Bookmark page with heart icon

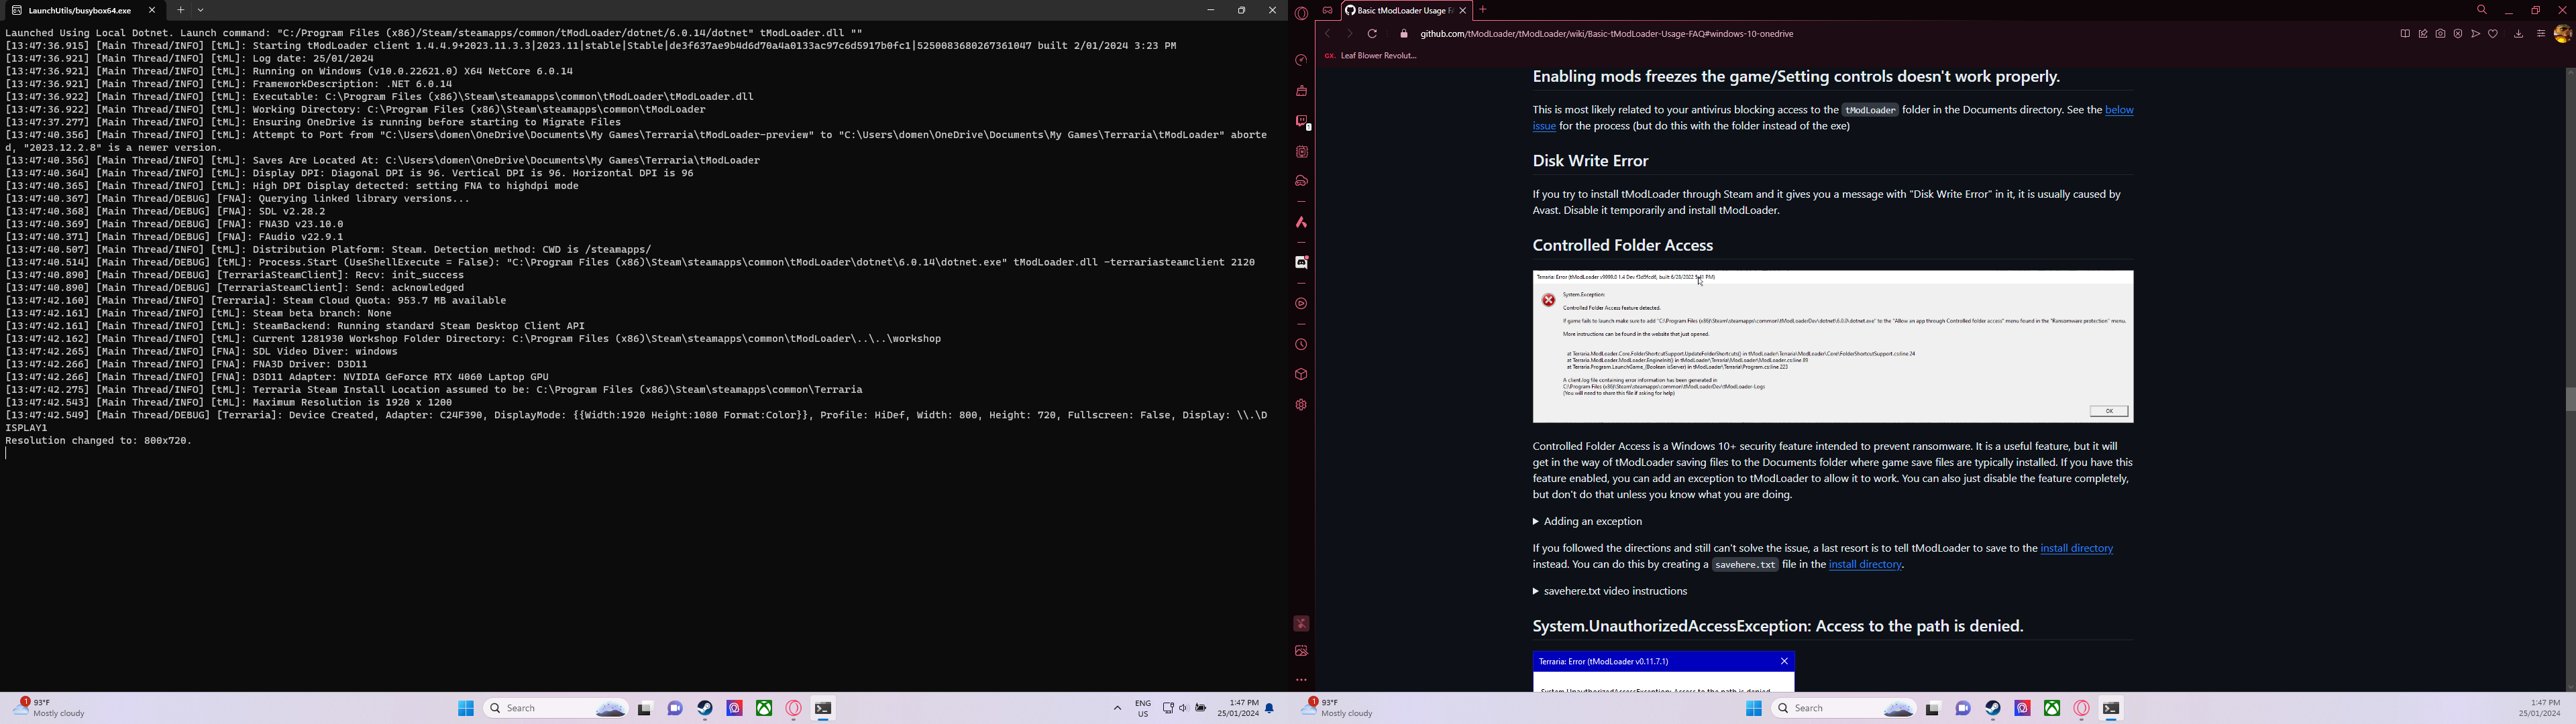click(x=2493, y=34)
